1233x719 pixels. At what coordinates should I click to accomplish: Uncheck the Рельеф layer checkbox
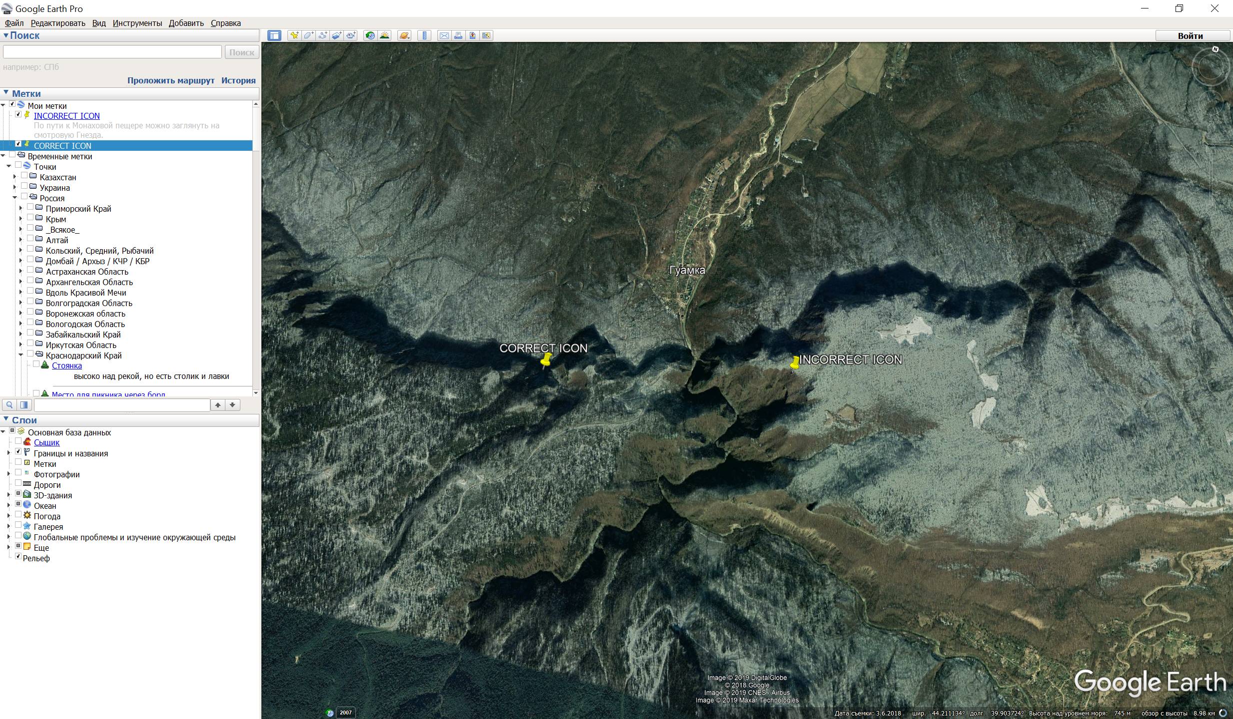pos(18,556)
